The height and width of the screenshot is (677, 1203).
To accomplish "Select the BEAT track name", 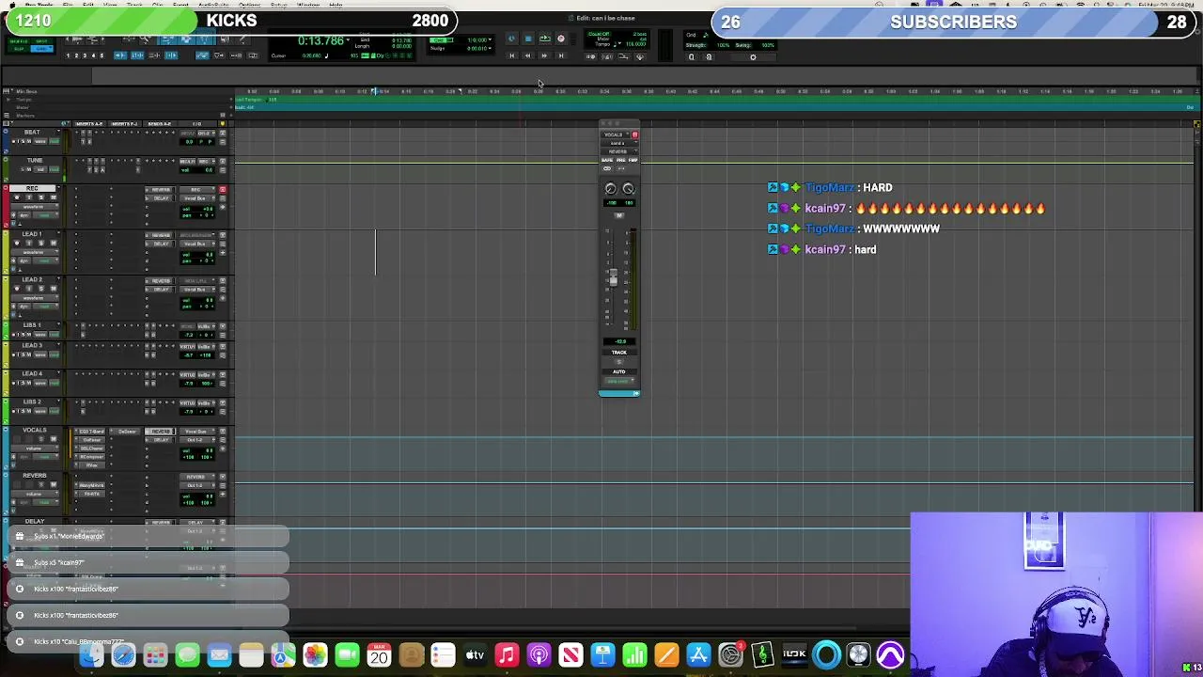I will (32, 132).
